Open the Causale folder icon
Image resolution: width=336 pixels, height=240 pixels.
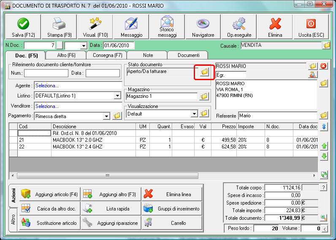point(327,46)
